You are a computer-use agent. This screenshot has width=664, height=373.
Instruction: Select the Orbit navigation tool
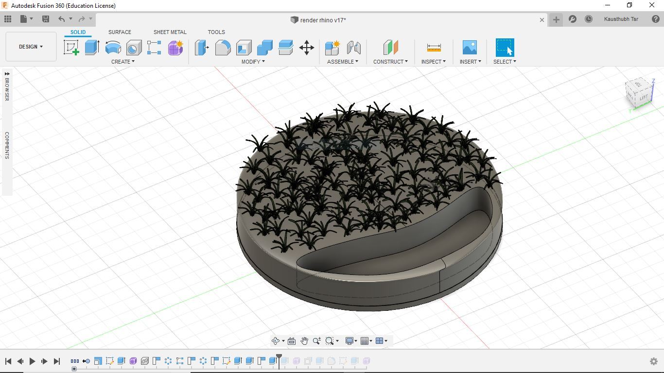click(276, 341)
